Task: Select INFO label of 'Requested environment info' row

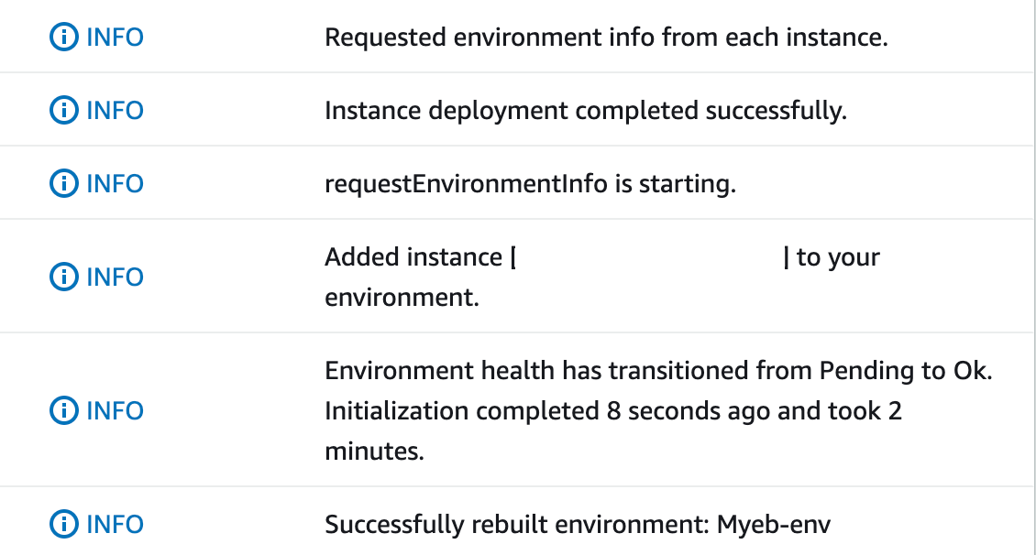Action: click(x=115, y=38)
